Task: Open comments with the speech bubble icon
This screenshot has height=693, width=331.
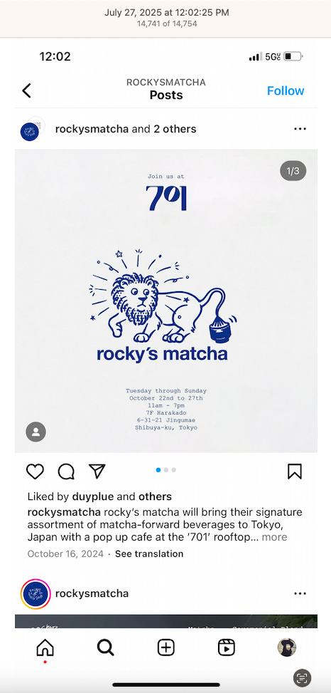Action: [66, 471]
